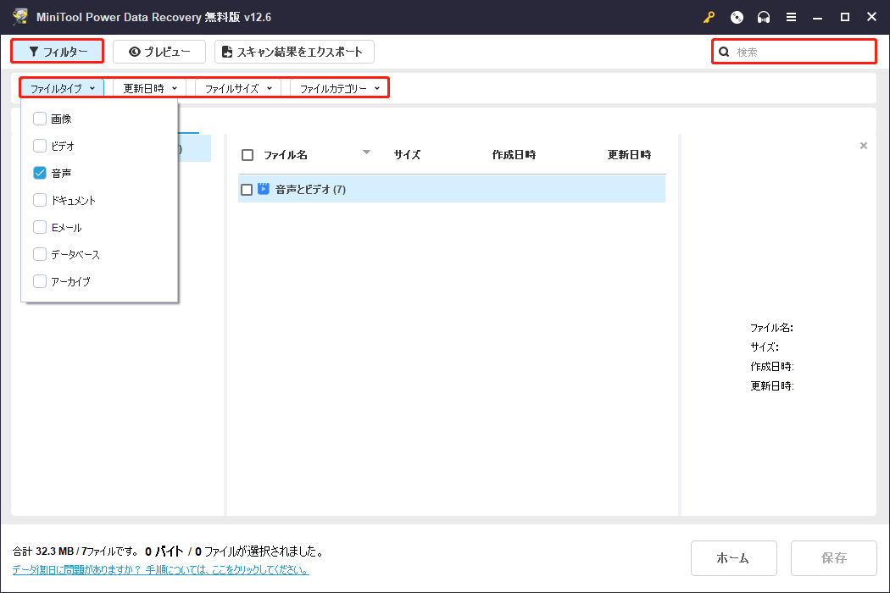The width and height of the screenshot is (890, 593).
Task: Open the プレビュー preview eye icon
Action: click(x=136, y=51)
